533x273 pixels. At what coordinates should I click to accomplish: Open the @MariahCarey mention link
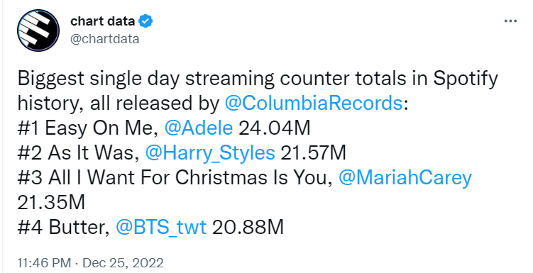(405, 177)
